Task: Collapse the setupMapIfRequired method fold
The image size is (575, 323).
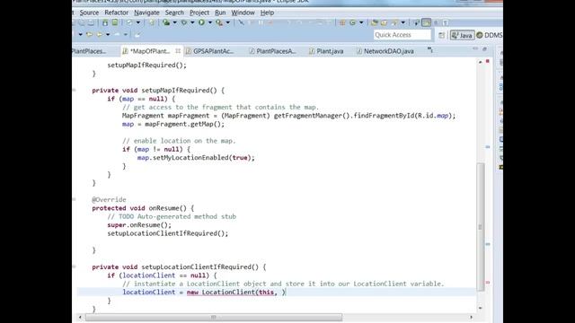Action: coord(74,90)
